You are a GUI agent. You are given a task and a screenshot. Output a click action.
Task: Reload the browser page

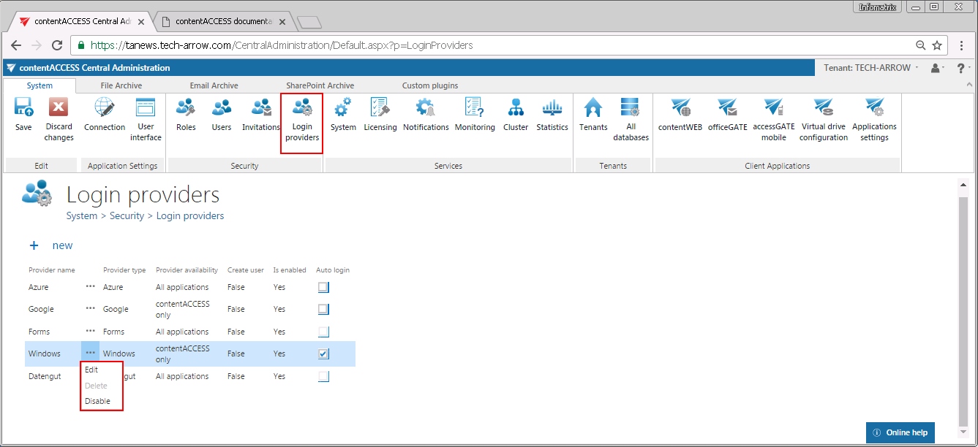coord(56,45)
